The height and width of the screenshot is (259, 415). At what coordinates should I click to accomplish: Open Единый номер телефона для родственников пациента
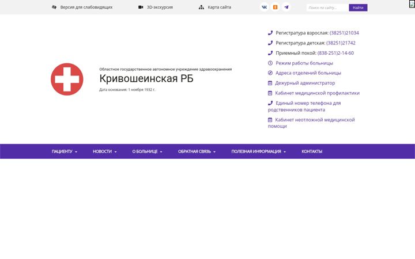[304, 106]
